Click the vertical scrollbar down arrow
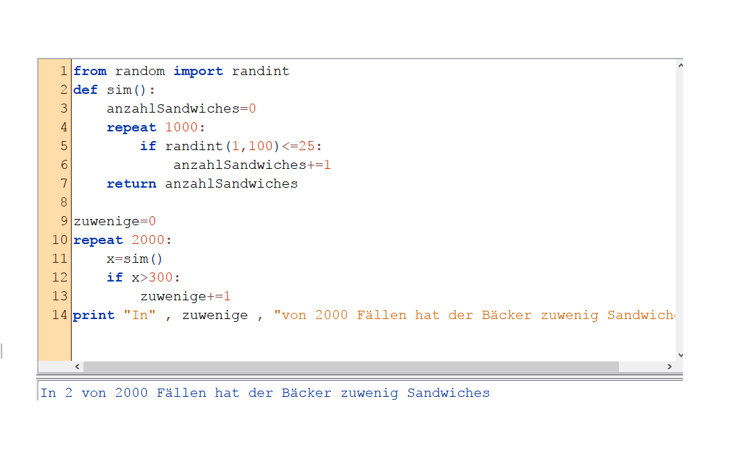This screenshot has width=733, height=456. tap(679, 355)
